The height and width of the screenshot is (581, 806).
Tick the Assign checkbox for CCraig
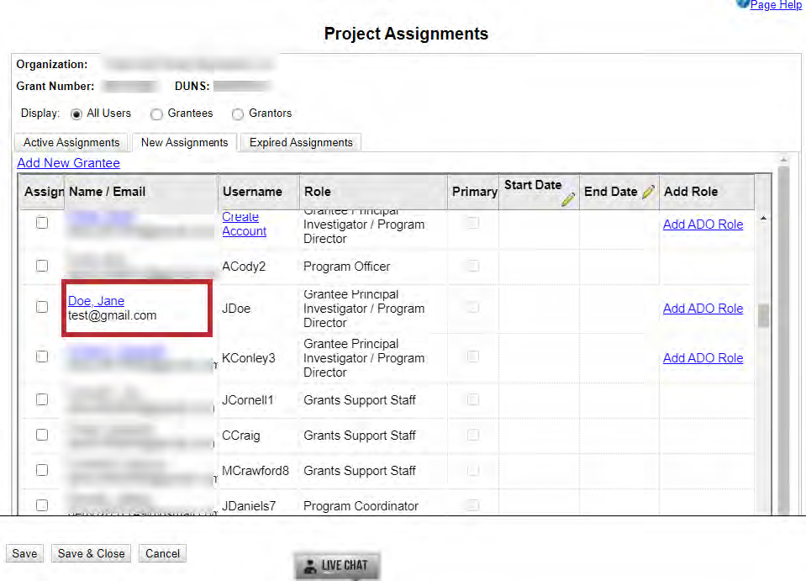pyautogui.click(x=42, y=435)
